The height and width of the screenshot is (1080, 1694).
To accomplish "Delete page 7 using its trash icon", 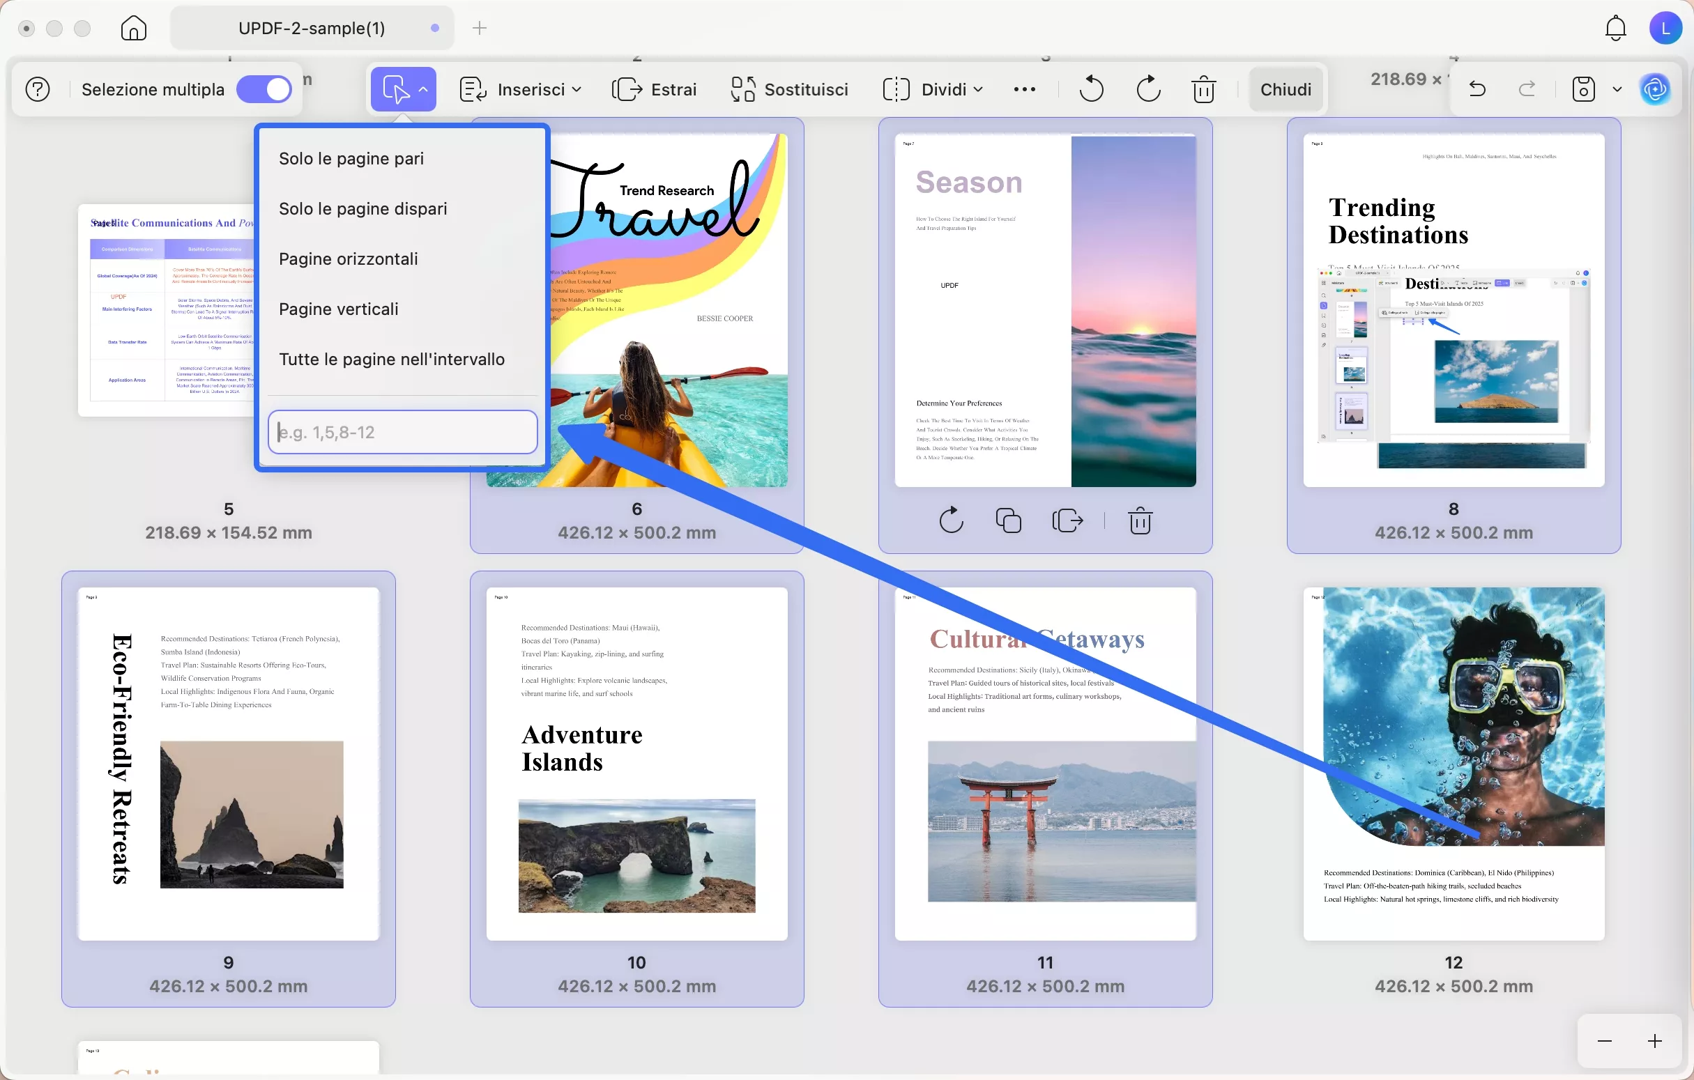I will pos(1140,521).
